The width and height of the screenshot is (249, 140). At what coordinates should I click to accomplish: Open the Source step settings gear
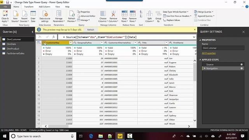click(x=242, y=65)
